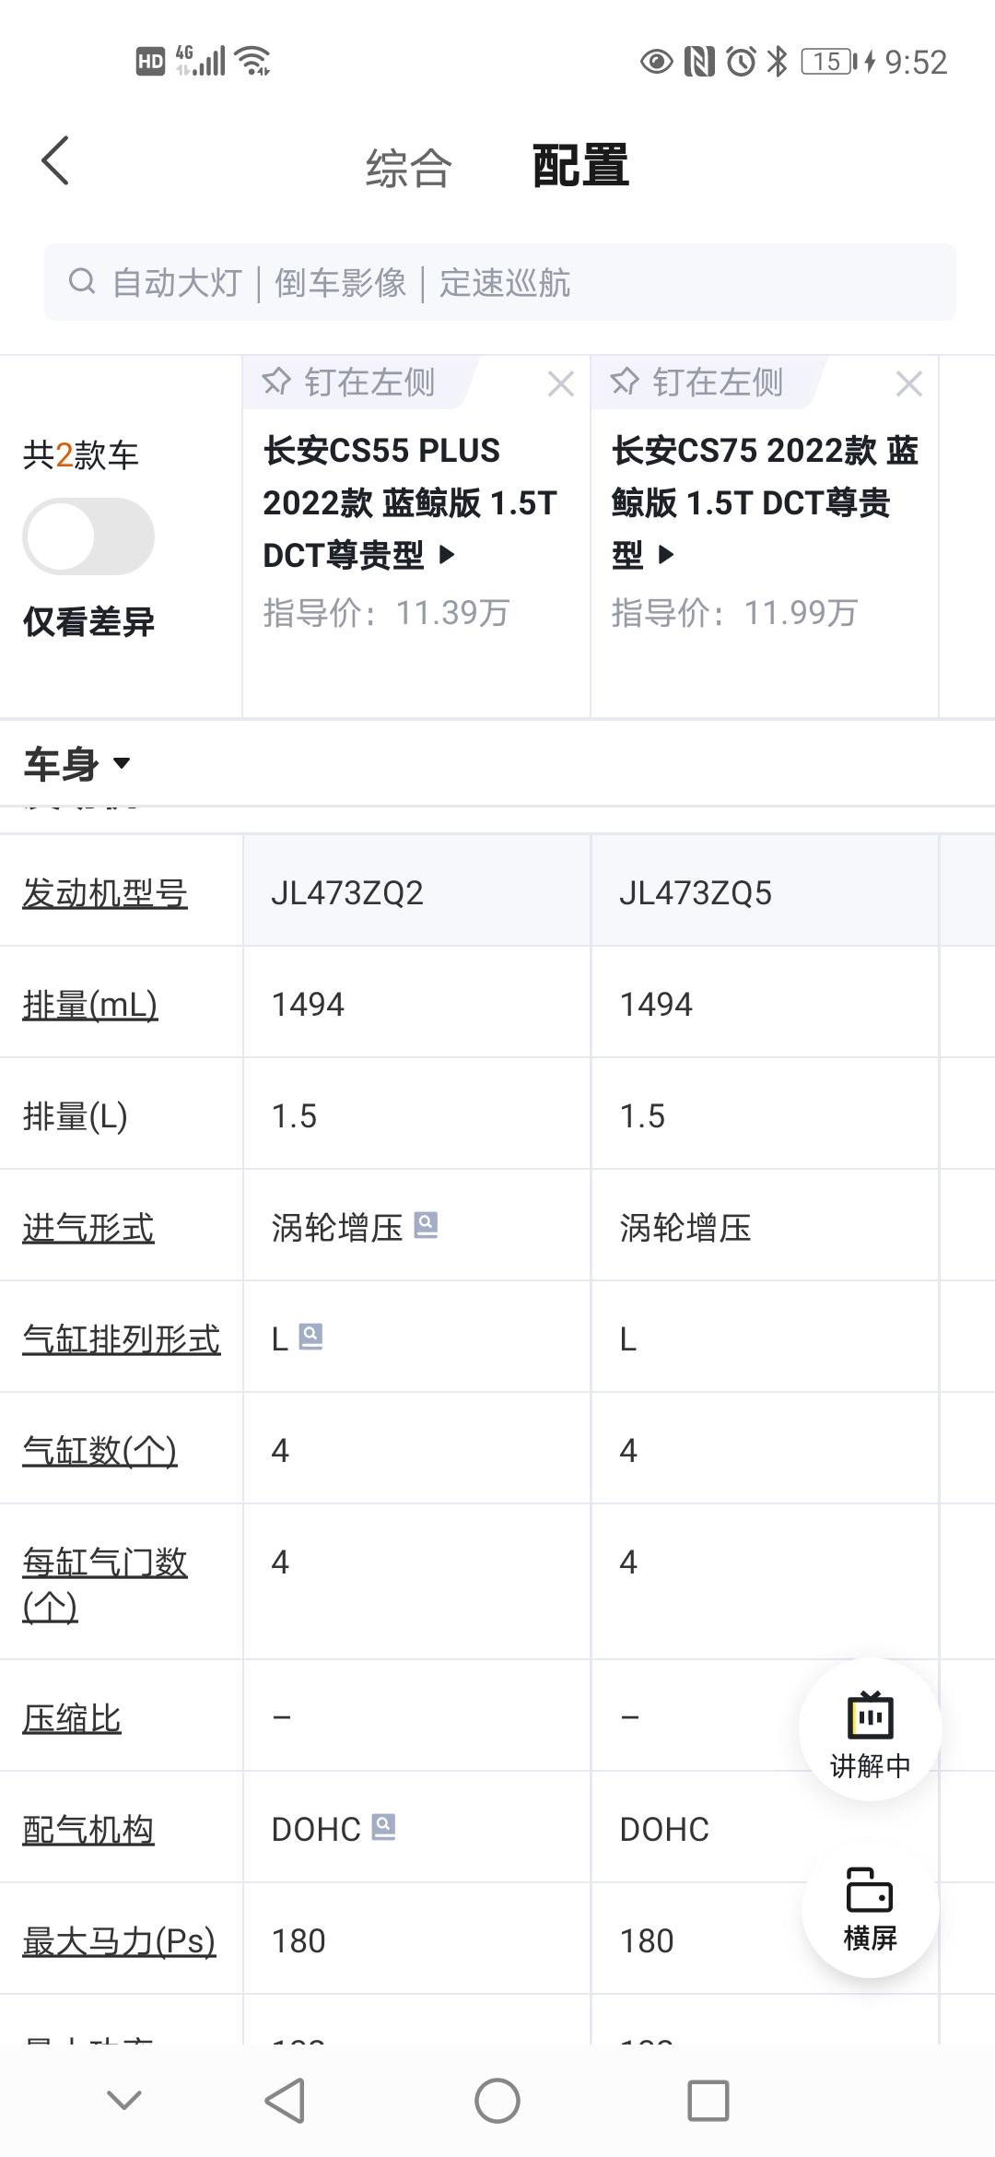This screenshot has height=2157, width=995.
Task: Open info icon beside cylinder layout L
Action: pos(311,1337)
